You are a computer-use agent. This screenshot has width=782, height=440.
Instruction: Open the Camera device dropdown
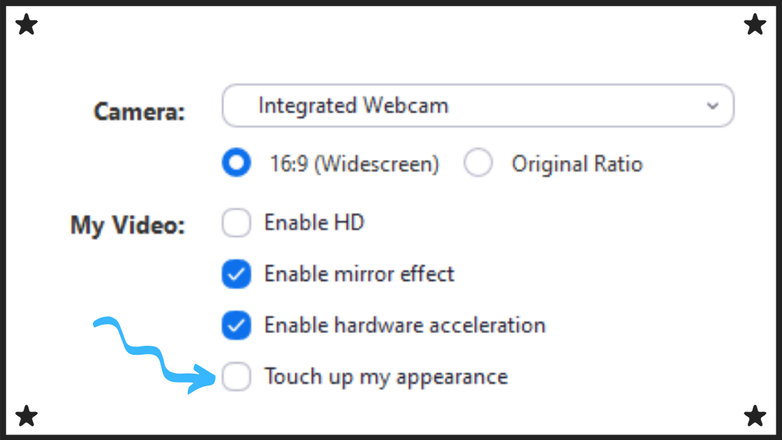click(478, 106)
